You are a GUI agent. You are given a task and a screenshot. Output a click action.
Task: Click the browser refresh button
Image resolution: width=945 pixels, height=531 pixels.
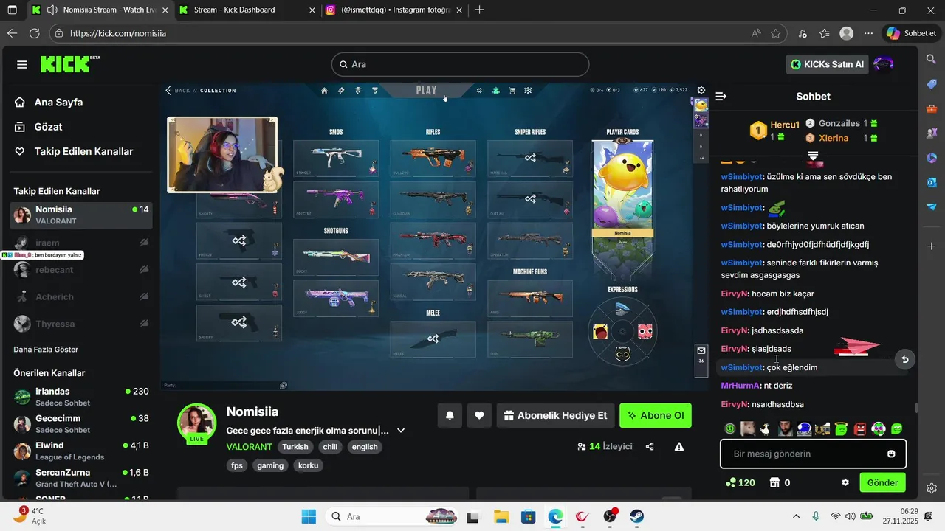(x=34, y=33)
